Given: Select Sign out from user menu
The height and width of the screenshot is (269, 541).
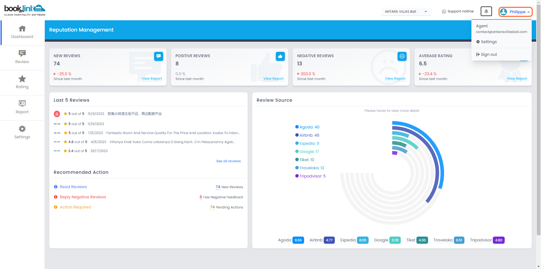Looking at the screenshot, I should click(487, 54).
